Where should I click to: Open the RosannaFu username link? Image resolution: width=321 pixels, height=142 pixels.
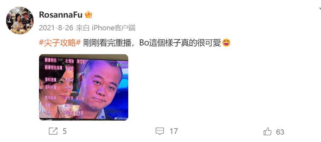[61, 15]
